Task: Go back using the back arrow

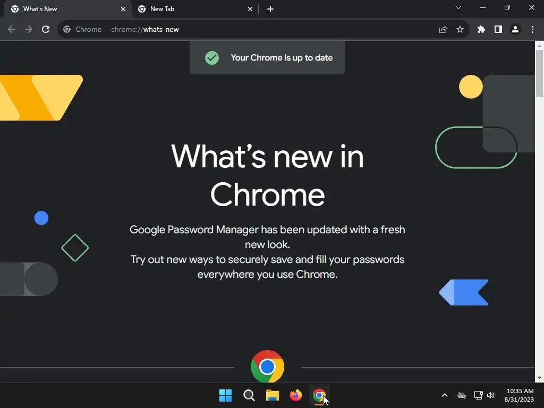Action: [x=12, y=30]
